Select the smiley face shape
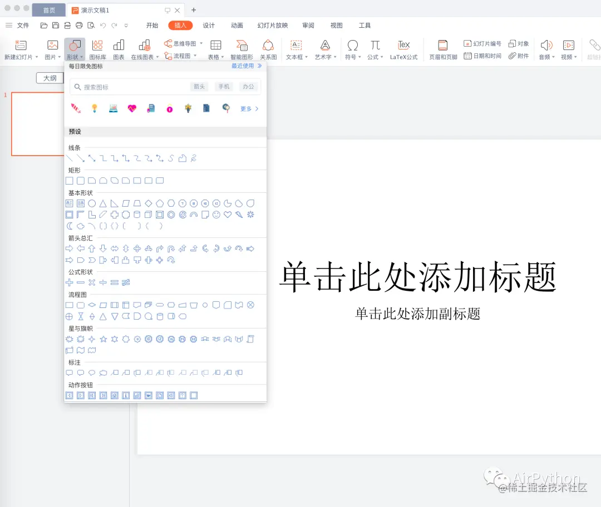 point(216,215)
